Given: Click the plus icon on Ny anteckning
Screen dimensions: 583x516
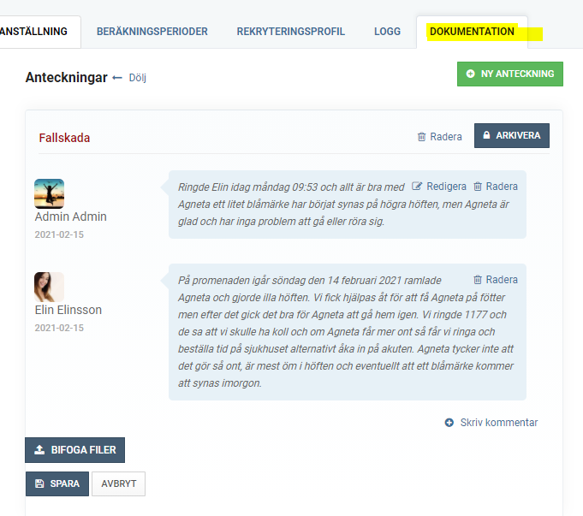Looking at the screenshot, I should 470,74.
